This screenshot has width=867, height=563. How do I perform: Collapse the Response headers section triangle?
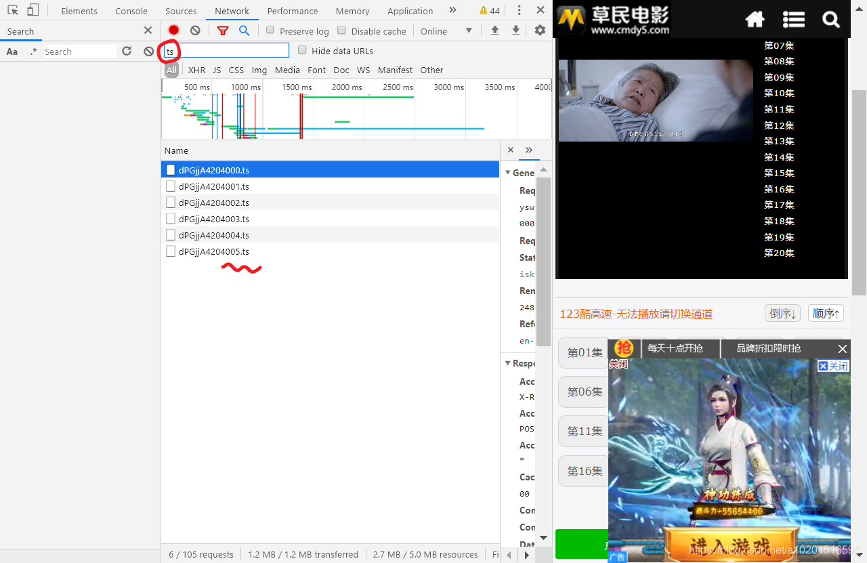[x=508, y=363]
